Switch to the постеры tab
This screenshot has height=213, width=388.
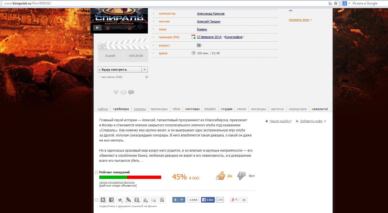click(192, 109)
